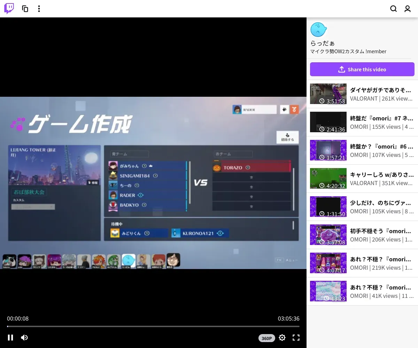Open the OMORI video thumbnail lasting 1:31:50
Viewport: 418px width, 348px height.
coord(328,207)
